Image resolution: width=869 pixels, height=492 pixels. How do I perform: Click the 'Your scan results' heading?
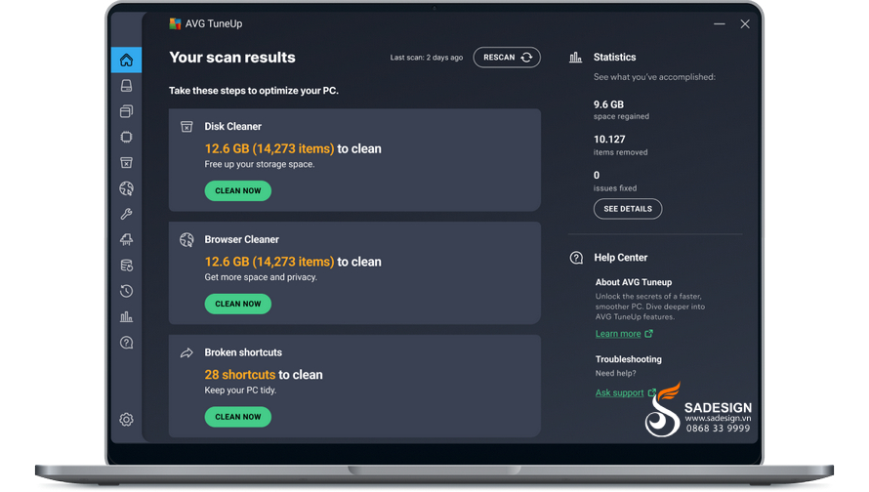pos(232,57)
